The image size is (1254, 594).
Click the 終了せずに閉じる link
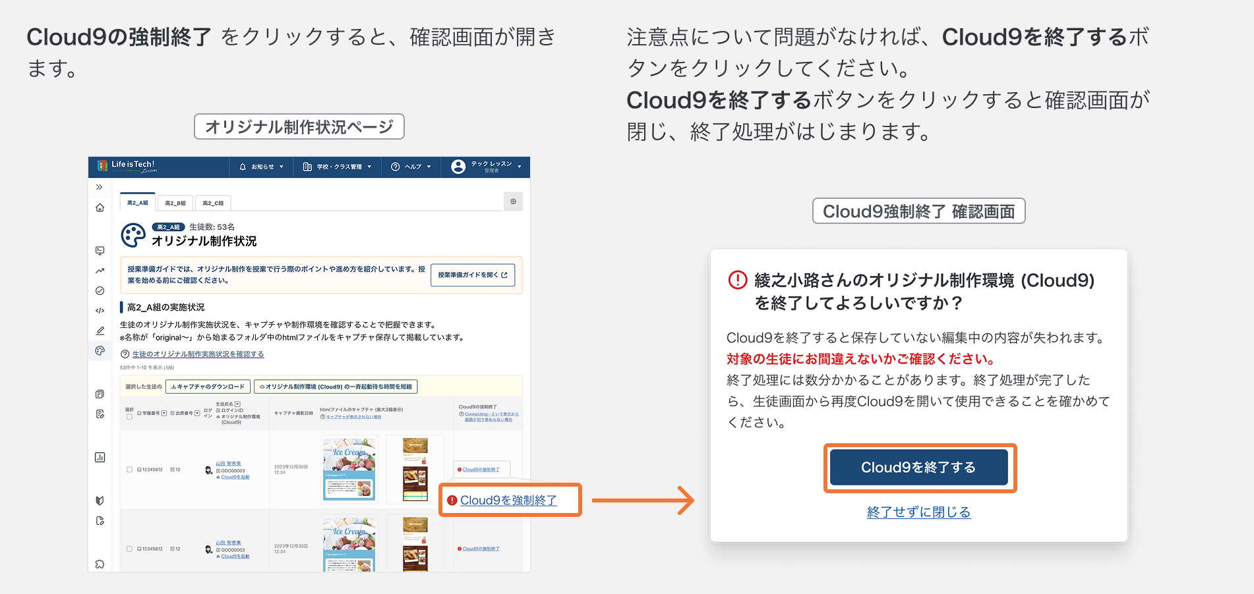click(x=919, y=512)
